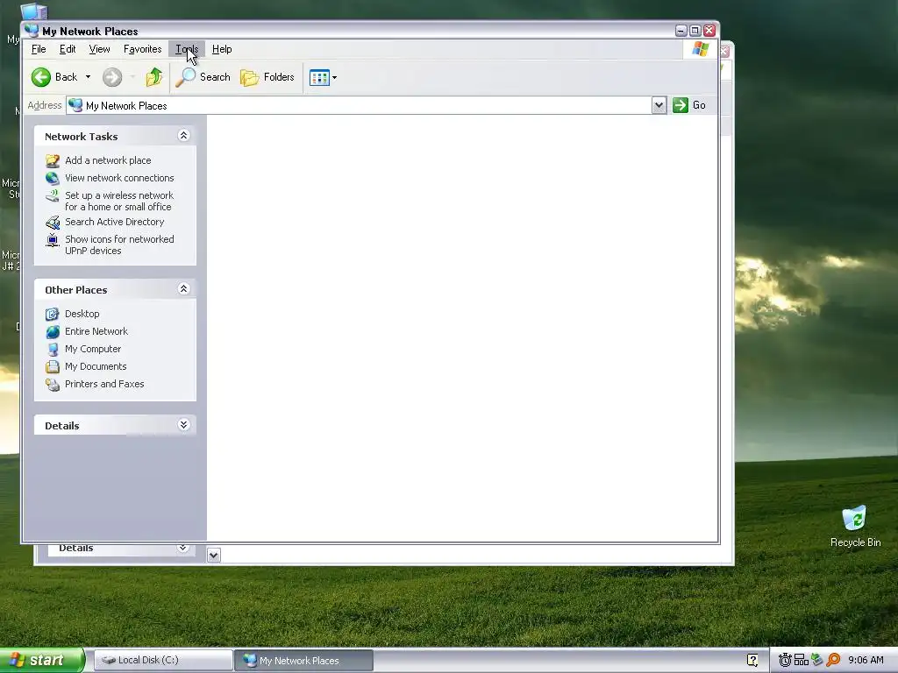
Task: Click the Desktop icon in Other Places
Action: (x=53, y=315)
